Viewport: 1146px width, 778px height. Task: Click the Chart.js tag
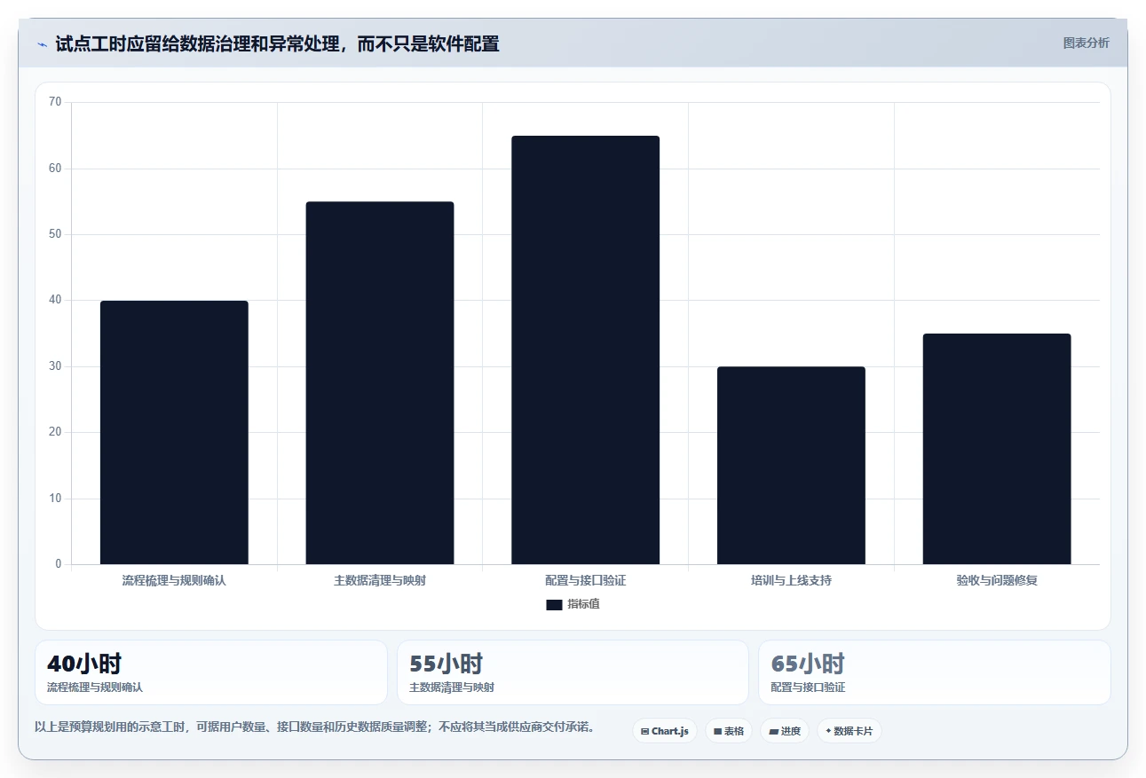[665, 731]
